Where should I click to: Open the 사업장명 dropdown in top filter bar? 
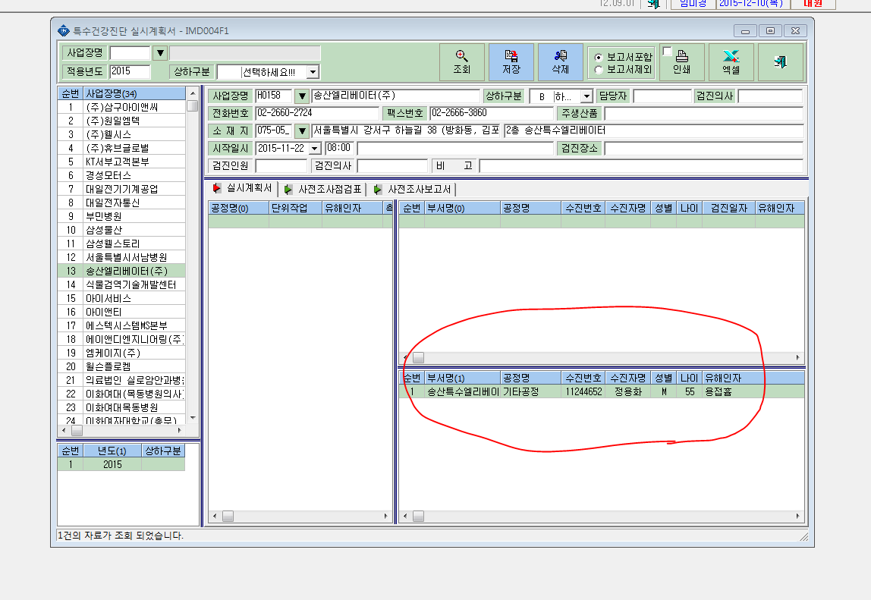pos(160,53)
